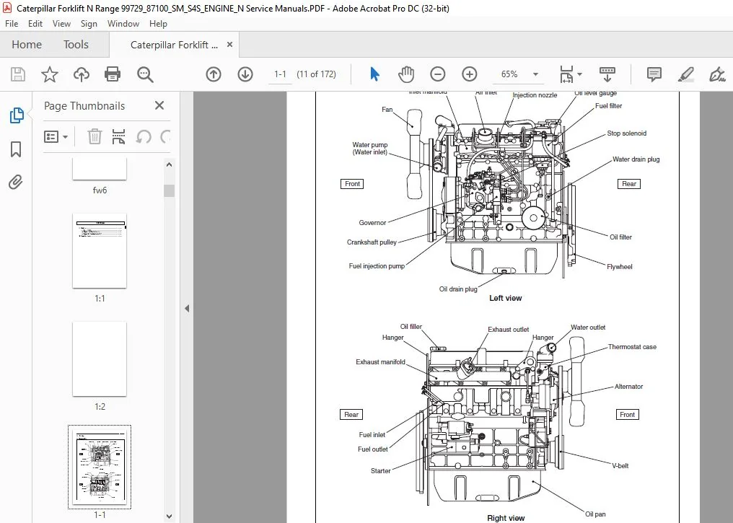Image resolution: width=733 pixels, height=523 pixels.
Task: Click the Left view caption
Action: (505, 298)
